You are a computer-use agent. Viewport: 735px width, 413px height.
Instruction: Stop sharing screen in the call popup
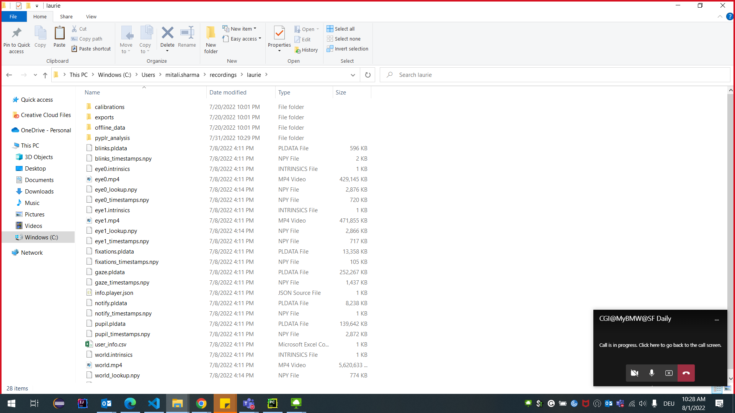pyautogui.click(x=669, y=373)
